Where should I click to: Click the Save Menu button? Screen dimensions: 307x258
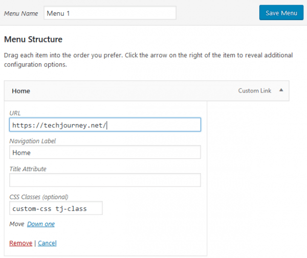click(x=281, y=13)
